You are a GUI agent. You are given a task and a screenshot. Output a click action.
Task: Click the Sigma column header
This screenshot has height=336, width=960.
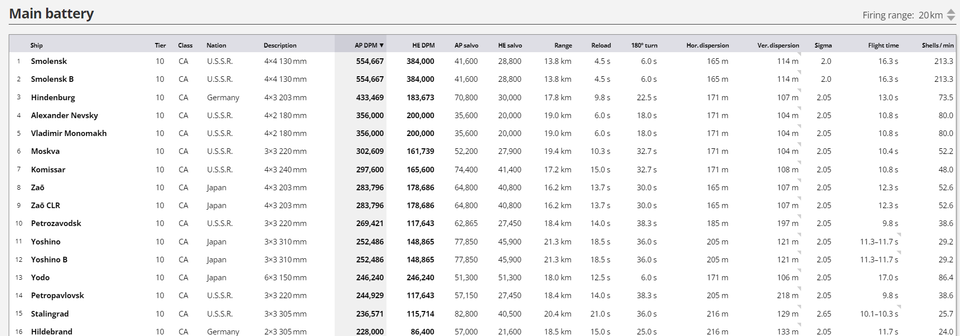pos(823,45)
